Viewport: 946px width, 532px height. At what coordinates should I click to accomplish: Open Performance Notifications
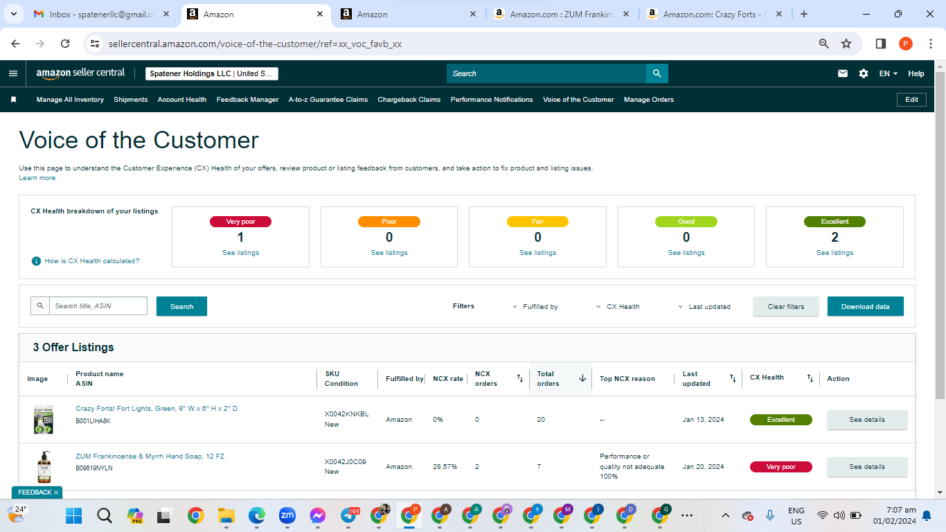point(492,100)
